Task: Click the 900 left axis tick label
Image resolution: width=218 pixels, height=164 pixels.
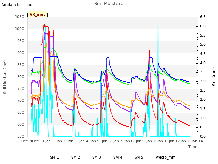Action: tap(21, 53)
